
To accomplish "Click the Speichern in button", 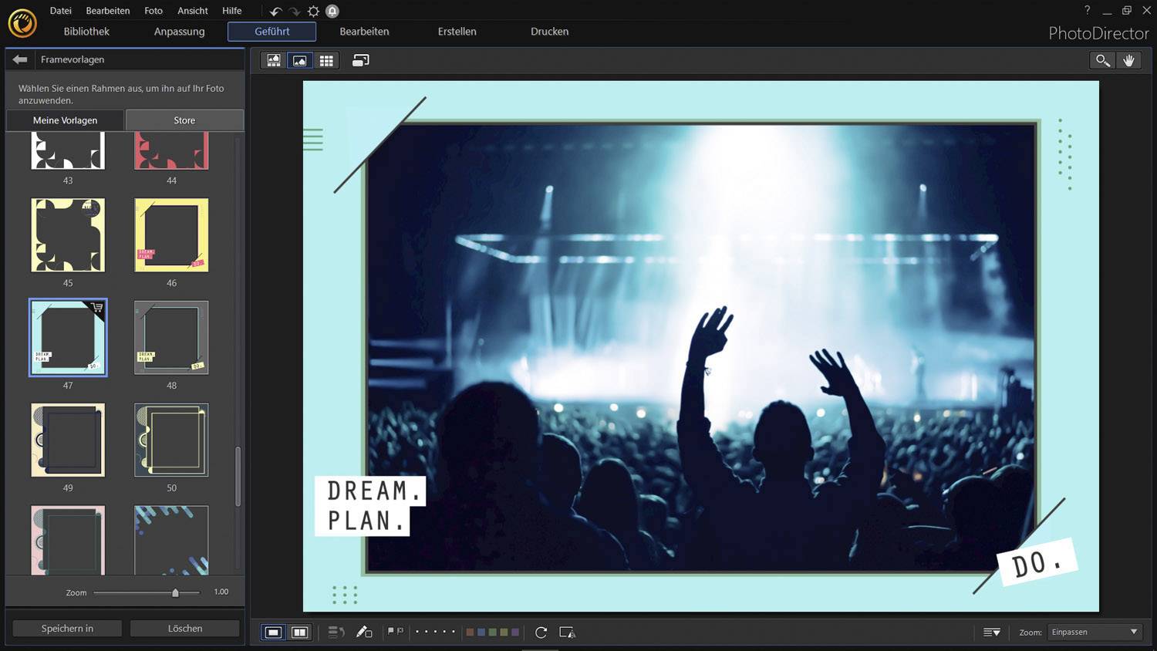I will click(66, 628).
